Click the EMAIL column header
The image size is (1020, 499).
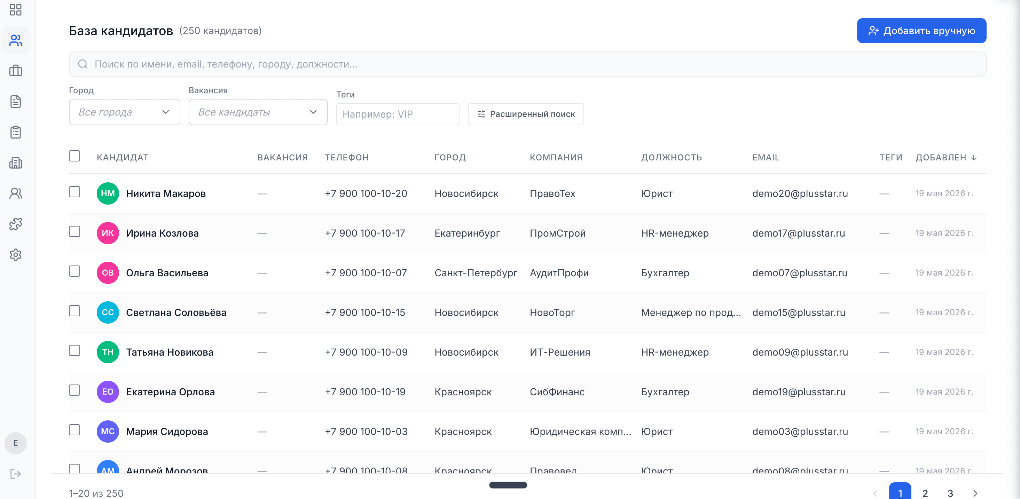click(766, 158)
